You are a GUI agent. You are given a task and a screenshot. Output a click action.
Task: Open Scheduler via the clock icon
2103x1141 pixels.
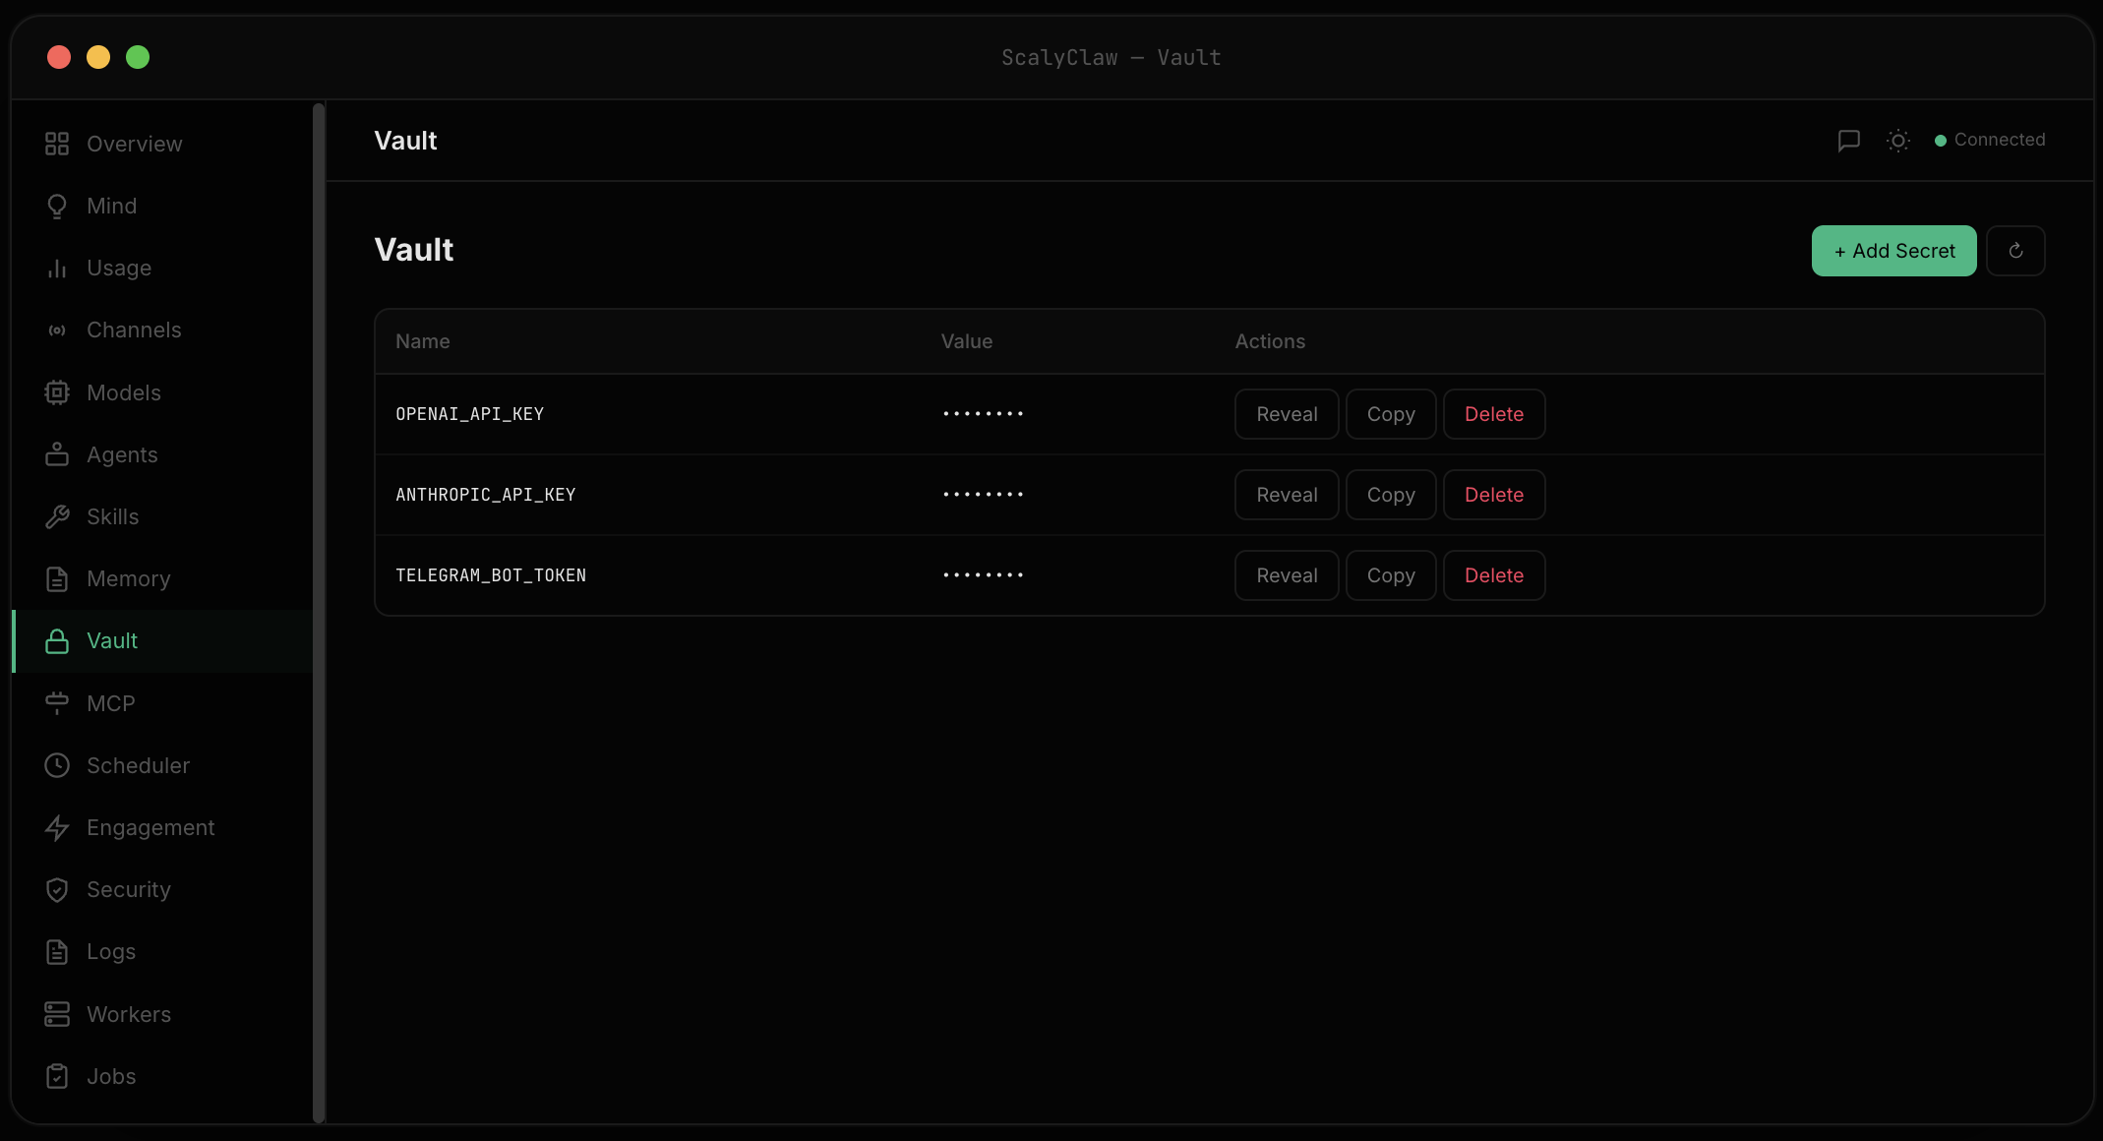click(x=57, y=765)
